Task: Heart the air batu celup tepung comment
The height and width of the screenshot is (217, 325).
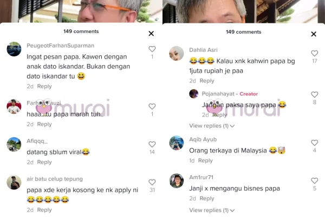Action: click(152, 182)
